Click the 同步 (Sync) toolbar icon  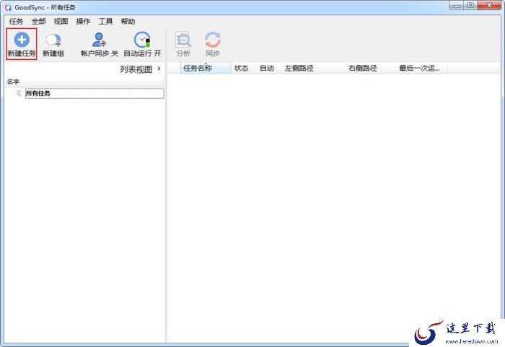coord(213,40)
